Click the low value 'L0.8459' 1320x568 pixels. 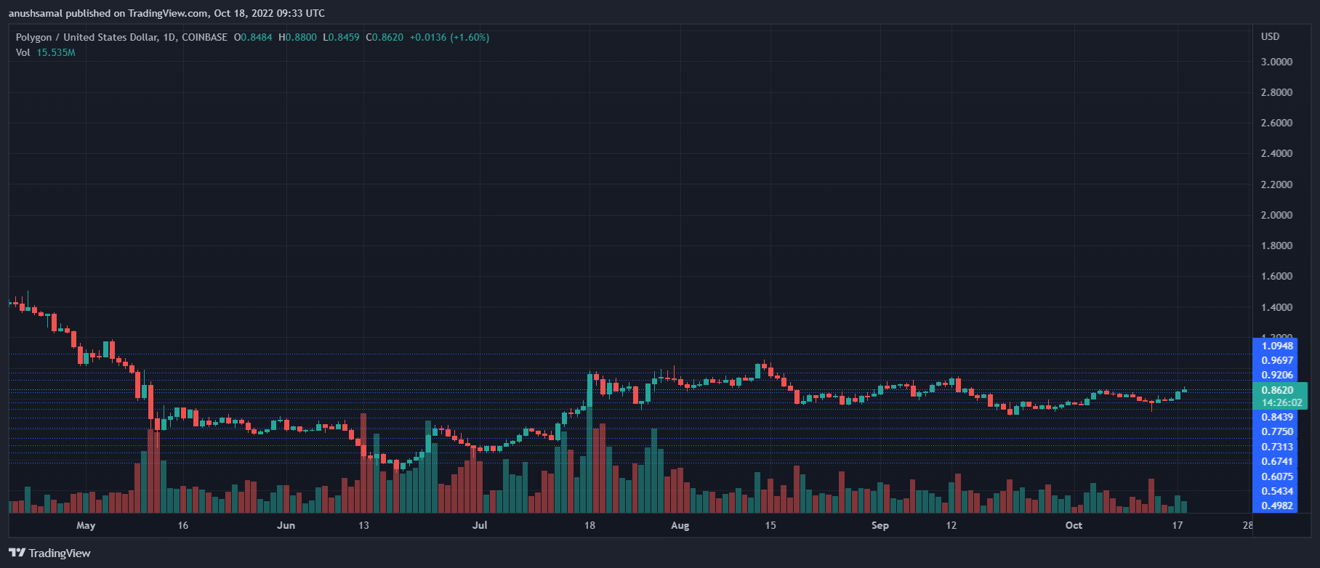click(x=342, y=37)
